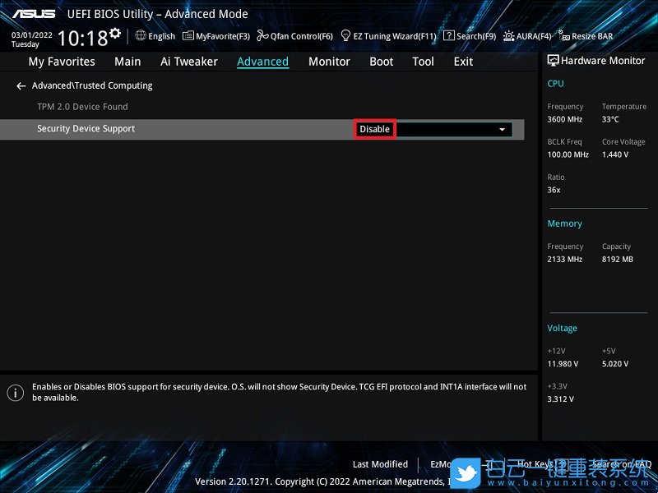Open AURA lighting settings
The image size is (658, 493).
pos(528,35)
